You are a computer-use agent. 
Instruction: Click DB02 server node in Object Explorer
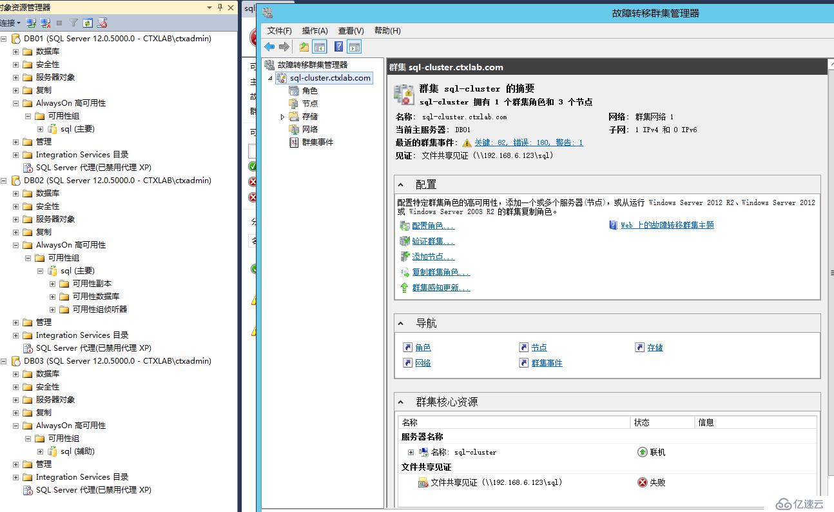click(x=117, y=180)
